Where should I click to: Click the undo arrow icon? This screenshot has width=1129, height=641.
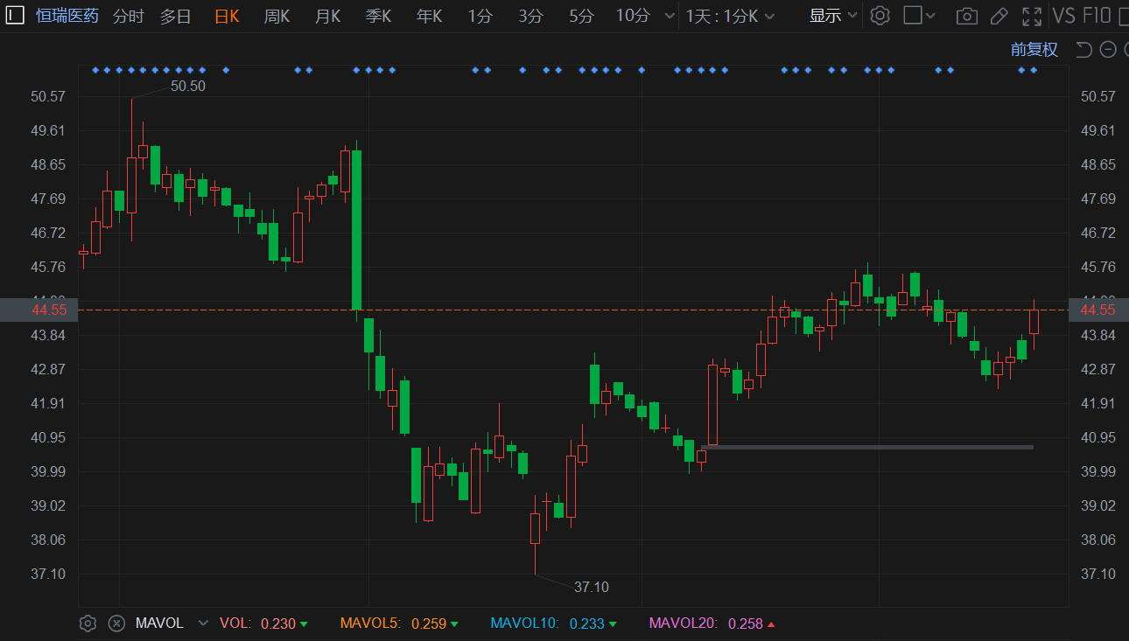tap(1083, 50)
